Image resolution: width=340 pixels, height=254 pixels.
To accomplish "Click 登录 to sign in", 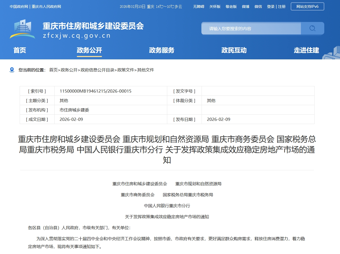I will pyautogui.click(x=271, y=7).
